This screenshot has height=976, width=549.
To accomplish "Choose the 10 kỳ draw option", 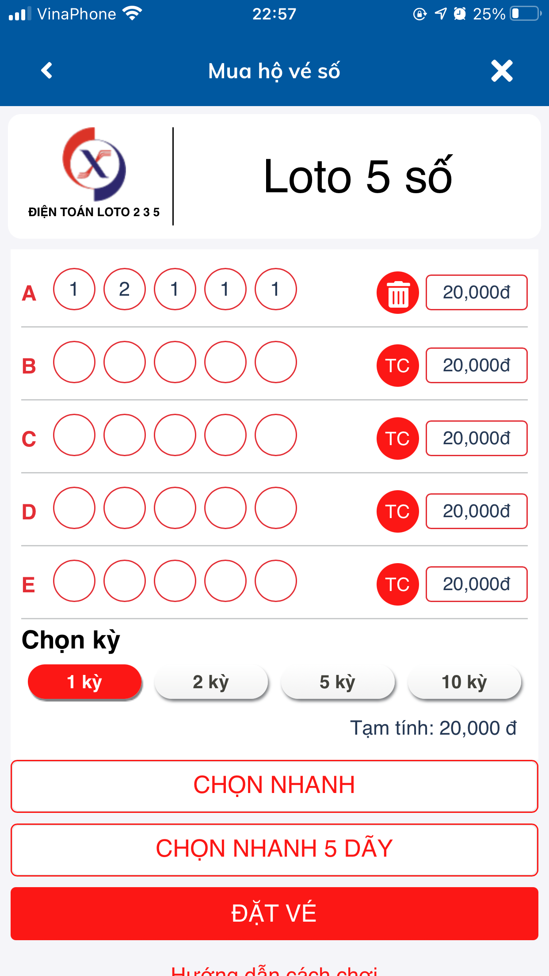I will click(464, 682).
